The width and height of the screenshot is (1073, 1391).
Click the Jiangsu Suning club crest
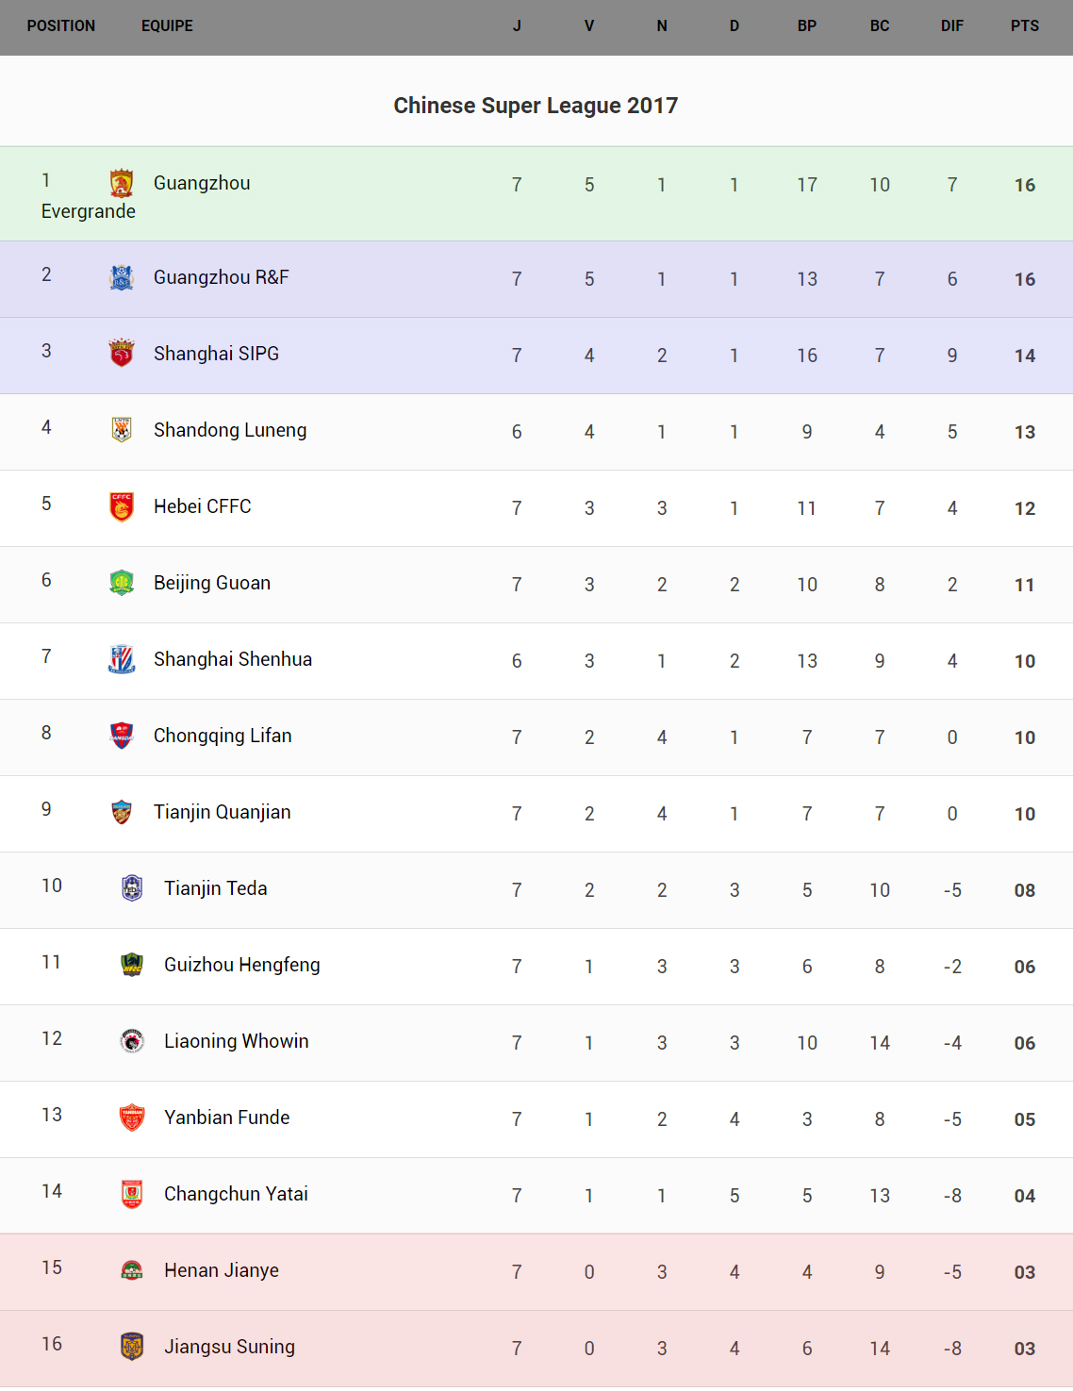click(132, 1347)
